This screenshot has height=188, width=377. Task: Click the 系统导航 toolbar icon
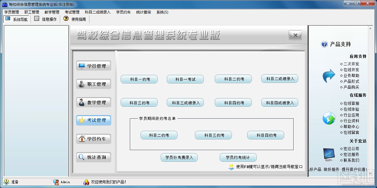8,19
